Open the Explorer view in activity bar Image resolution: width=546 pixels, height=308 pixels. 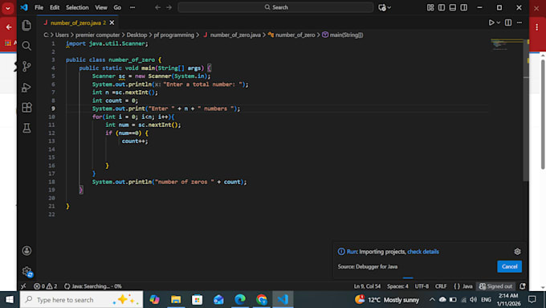point(26,25)
